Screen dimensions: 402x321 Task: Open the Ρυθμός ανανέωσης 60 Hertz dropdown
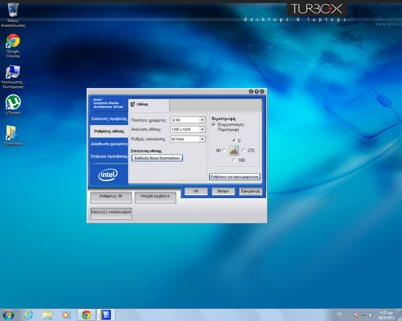tap(188, 139)
